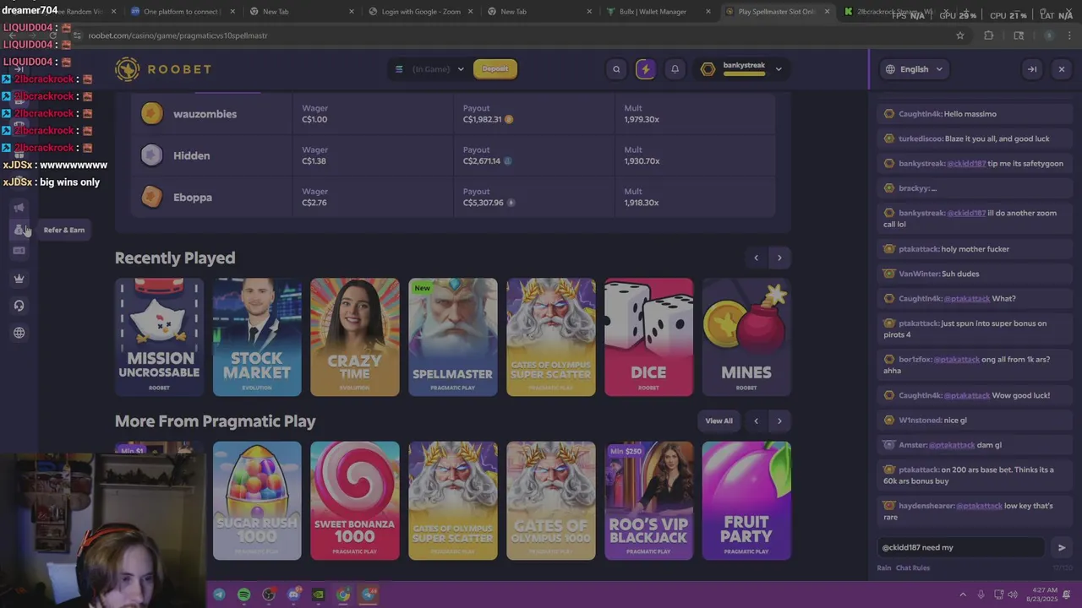Switch to One platform to connect tab
This screenshot has height=608, width=1082.
tap(179, 12)
